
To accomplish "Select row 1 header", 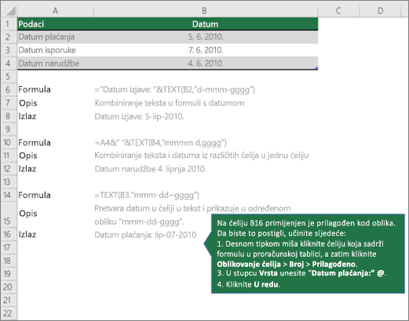I will point(8,24).
